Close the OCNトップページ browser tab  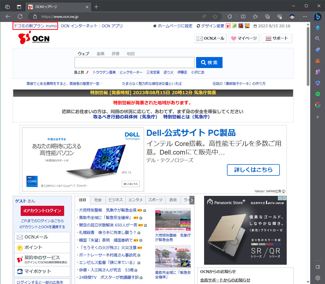(87, 7)
